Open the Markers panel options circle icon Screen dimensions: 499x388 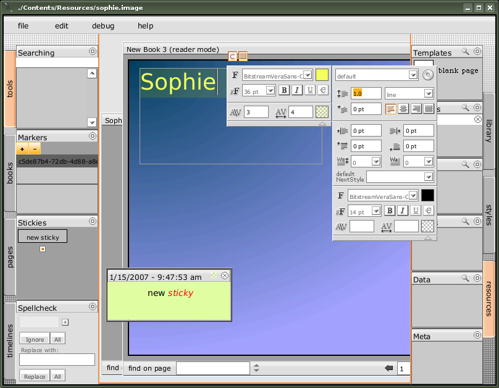[92, 136]
